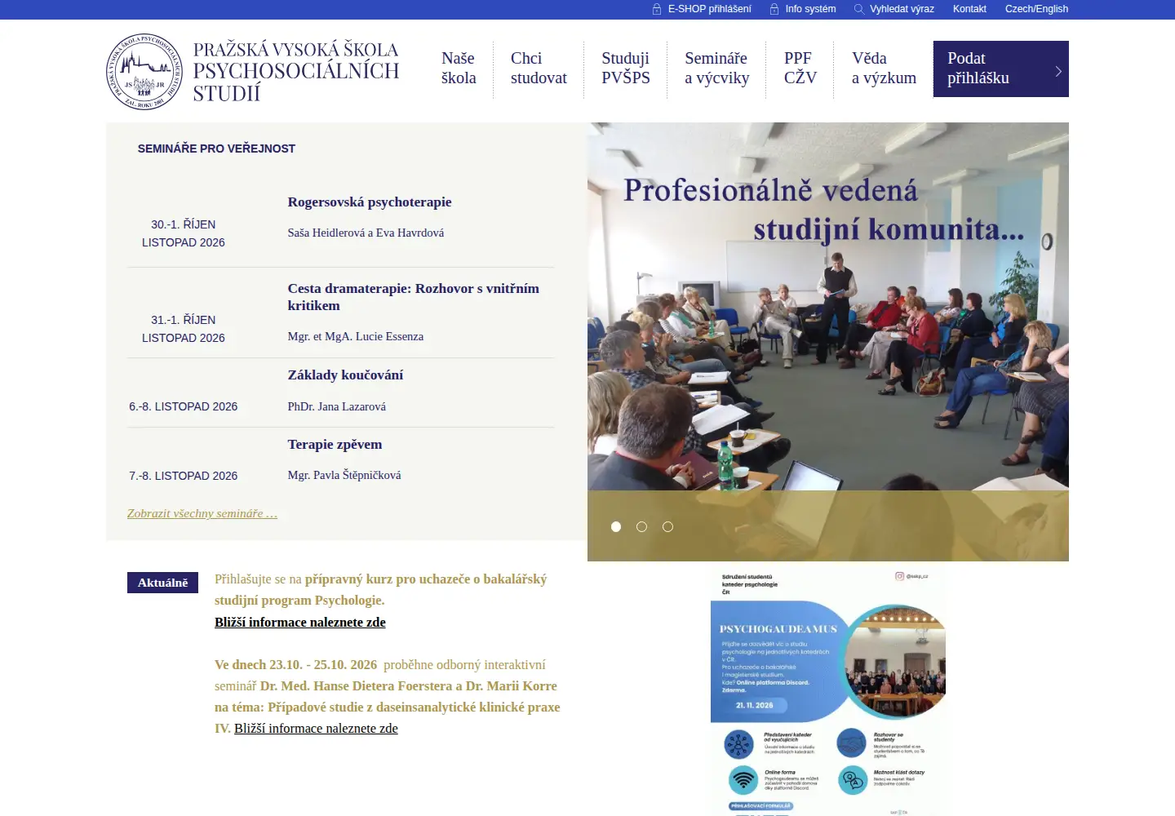1175x816 pixels.
Task: Open Rogersovská psychoterapie seminar
Action: 370,202
